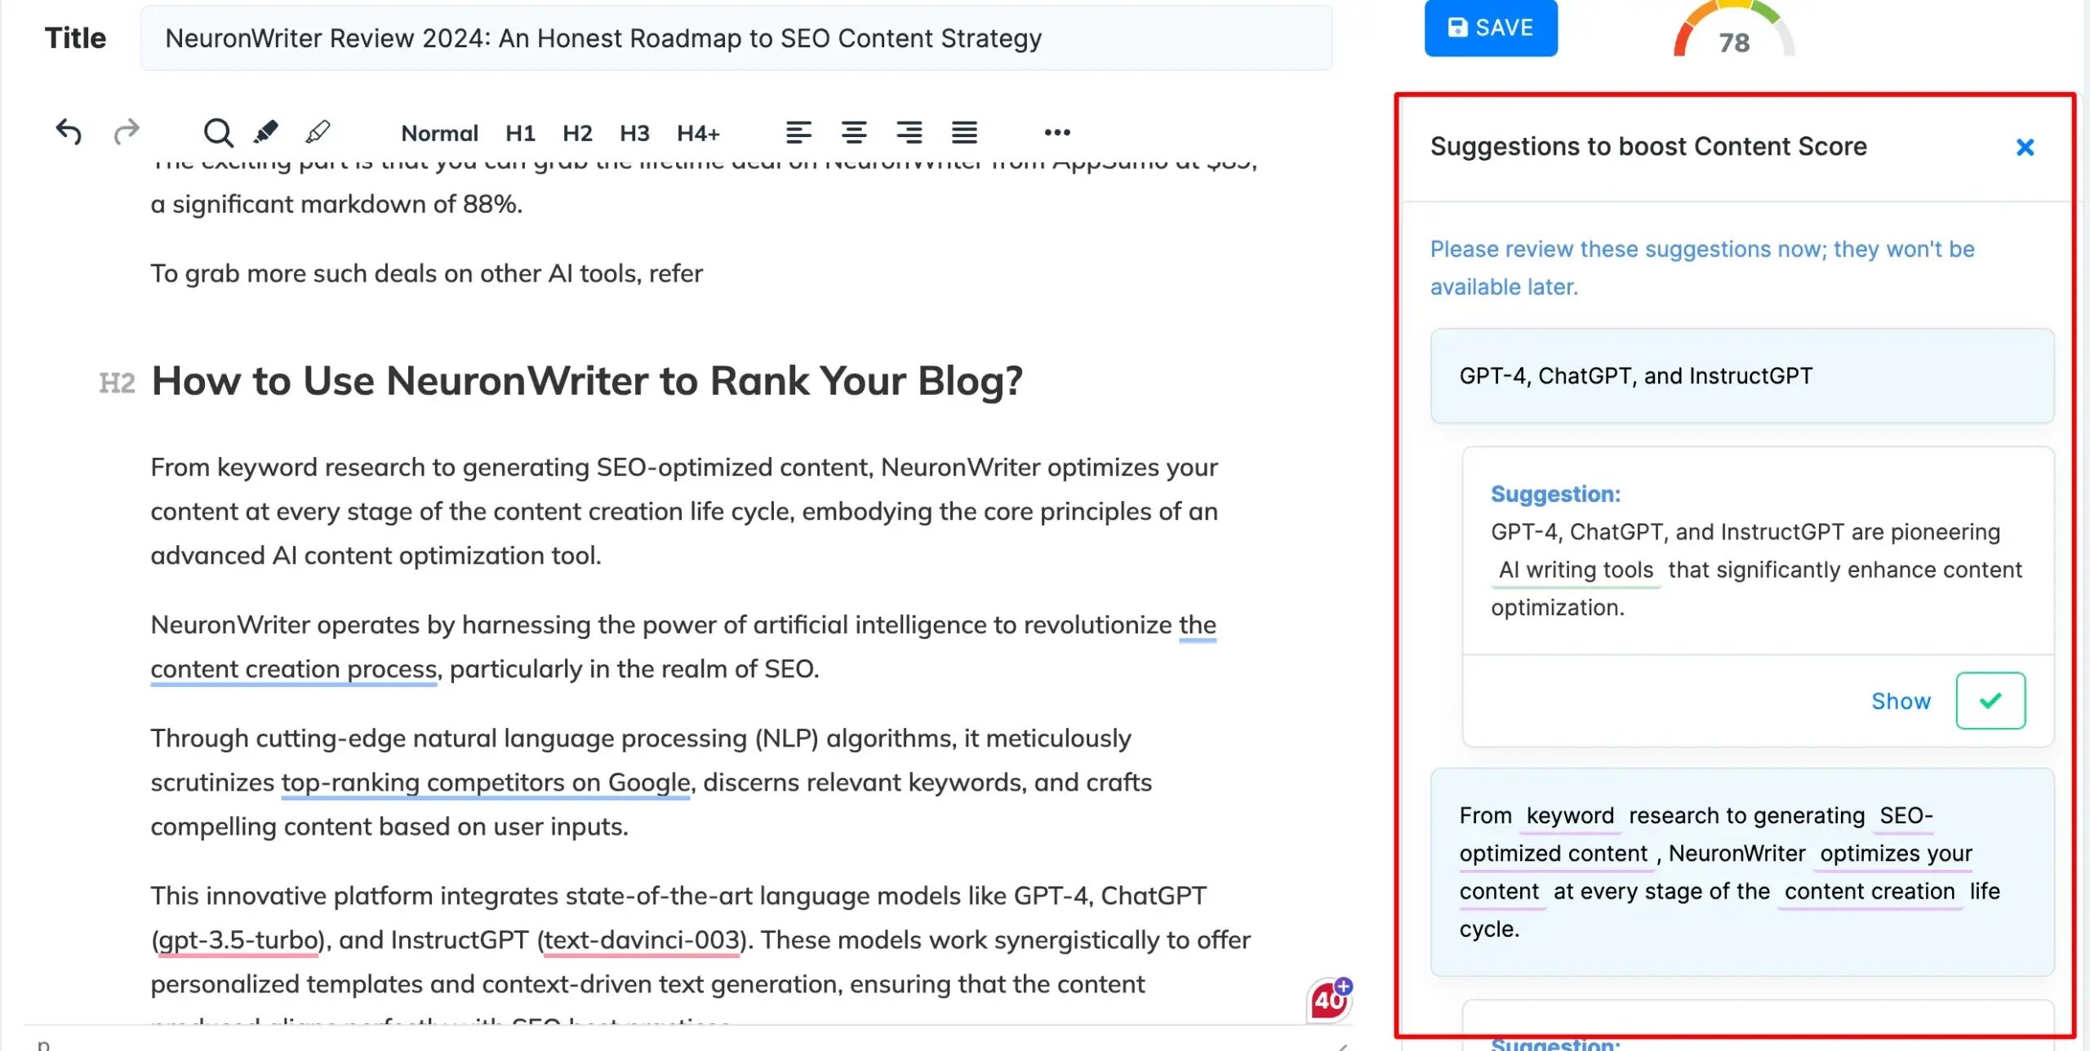Image resolution: width=2090 pixels, height=1051 pixels.
Task: Expand the H4+ heading options
Action: click(698, 133)
